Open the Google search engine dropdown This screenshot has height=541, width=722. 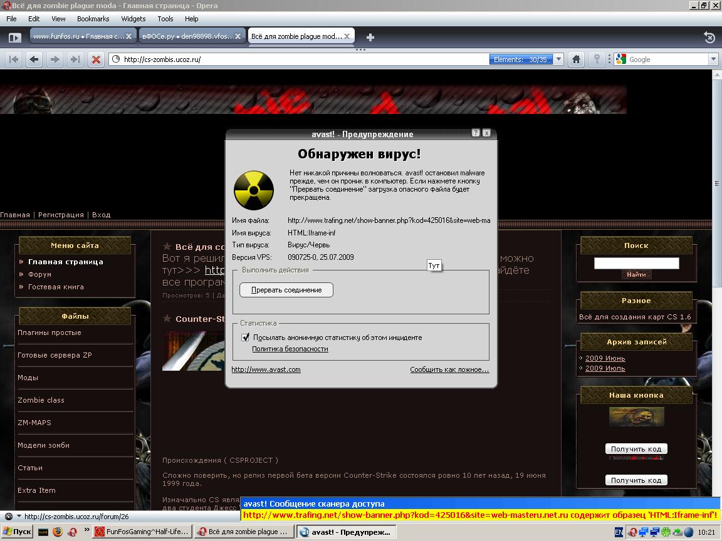click(x=713, y=59)
